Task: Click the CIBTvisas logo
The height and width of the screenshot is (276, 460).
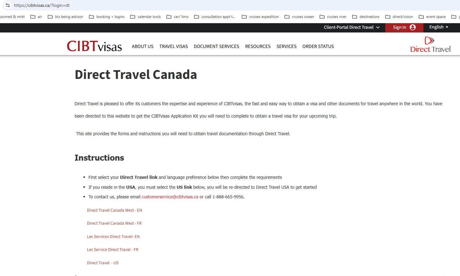Action: click(x=94, y=46)
